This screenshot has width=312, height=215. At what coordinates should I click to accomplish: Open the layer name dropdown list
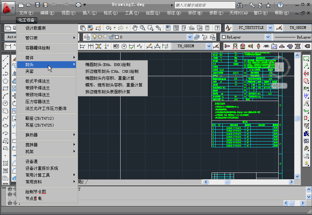click(x=190, y=37)
